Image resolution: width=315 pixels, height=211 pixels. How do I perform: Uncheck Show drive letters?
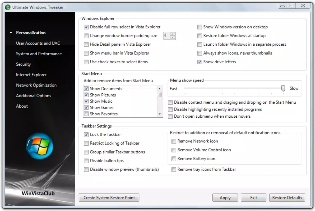coord(200,62)
